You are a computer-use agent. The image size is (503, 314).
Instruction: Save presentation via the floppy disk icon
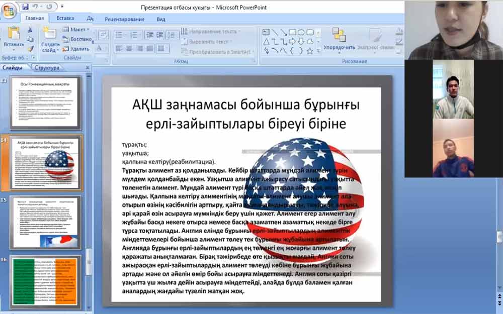point(25,8)
